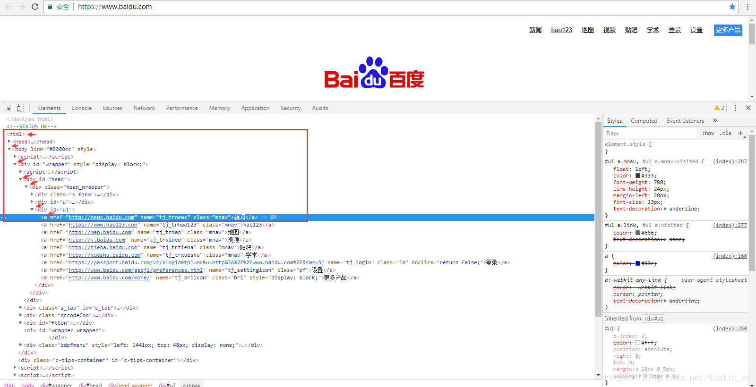This screenshot has height=387, width=756.
Task: Click the 更多产品 button
Action: point(728,30)
